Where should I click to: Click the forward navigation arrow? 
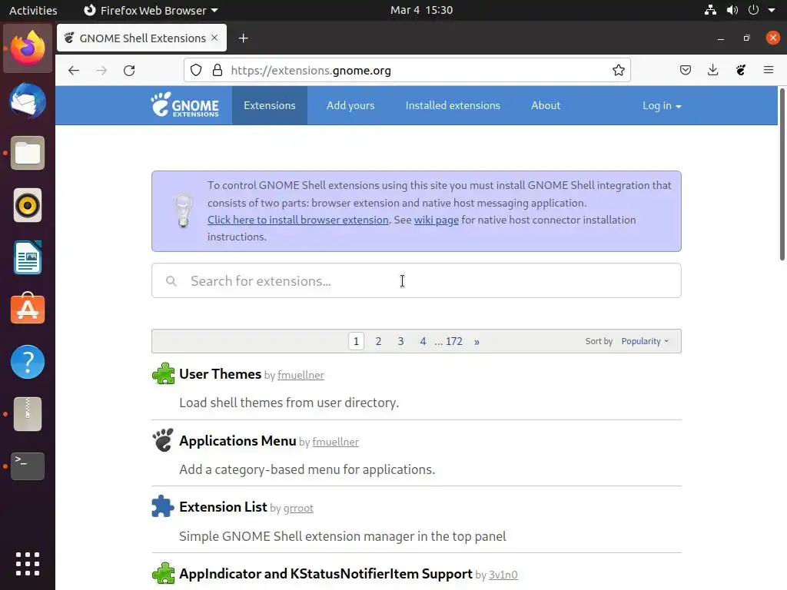coord(101,70)
